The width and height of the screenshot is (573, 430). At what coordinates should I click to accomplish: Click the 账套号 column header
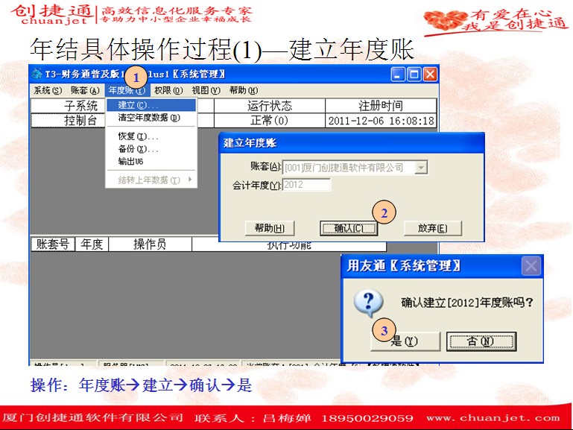[53, 244]
